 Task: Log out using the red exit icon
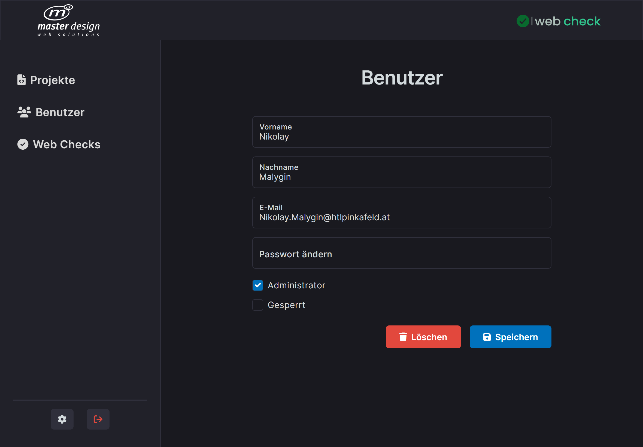[x=98, y=419]
